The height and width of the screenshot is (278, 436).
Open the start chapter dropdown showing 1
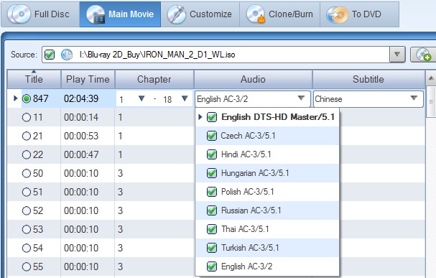click(142, 98)
